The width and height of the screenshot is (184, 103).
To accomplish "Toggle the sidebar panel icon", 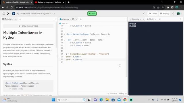I will coord(4,13).
